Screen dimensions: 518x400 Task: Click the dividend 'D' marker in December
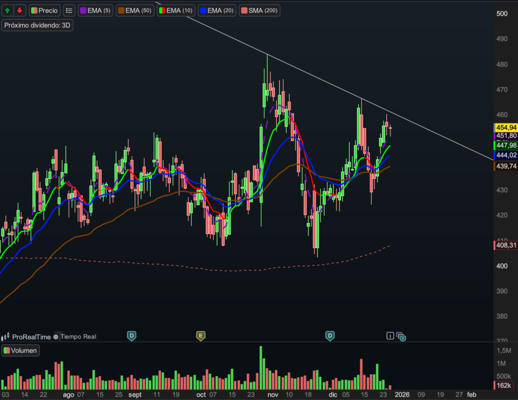[330, 335]
